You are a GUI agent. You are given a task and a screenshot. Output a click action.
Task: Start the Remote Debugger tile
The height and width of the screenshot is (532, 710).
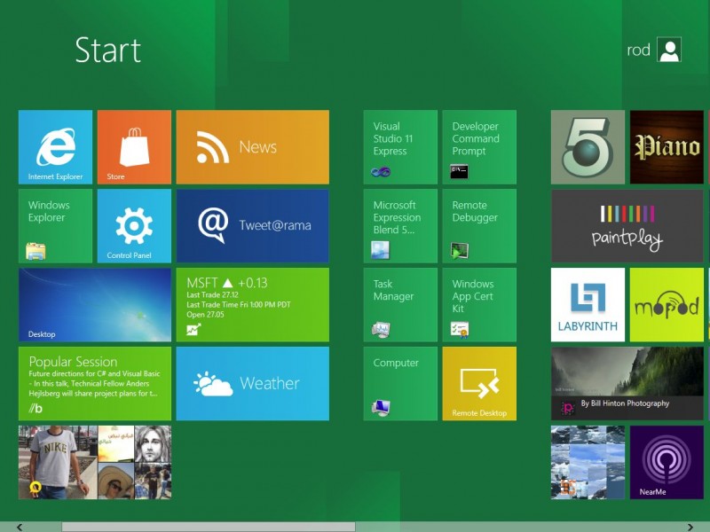coord(479,225)
